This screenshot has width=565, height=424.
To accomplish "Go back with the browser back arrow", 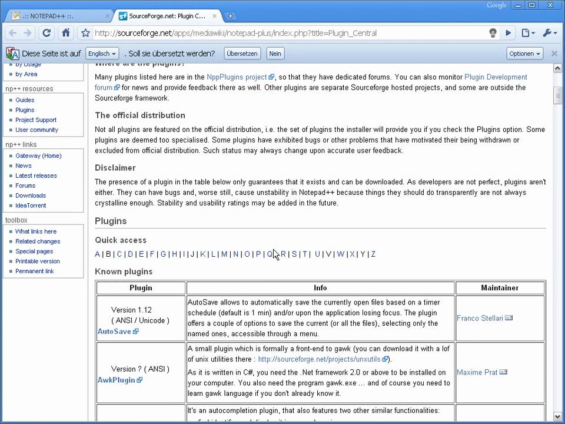I will tap(12, 33).
